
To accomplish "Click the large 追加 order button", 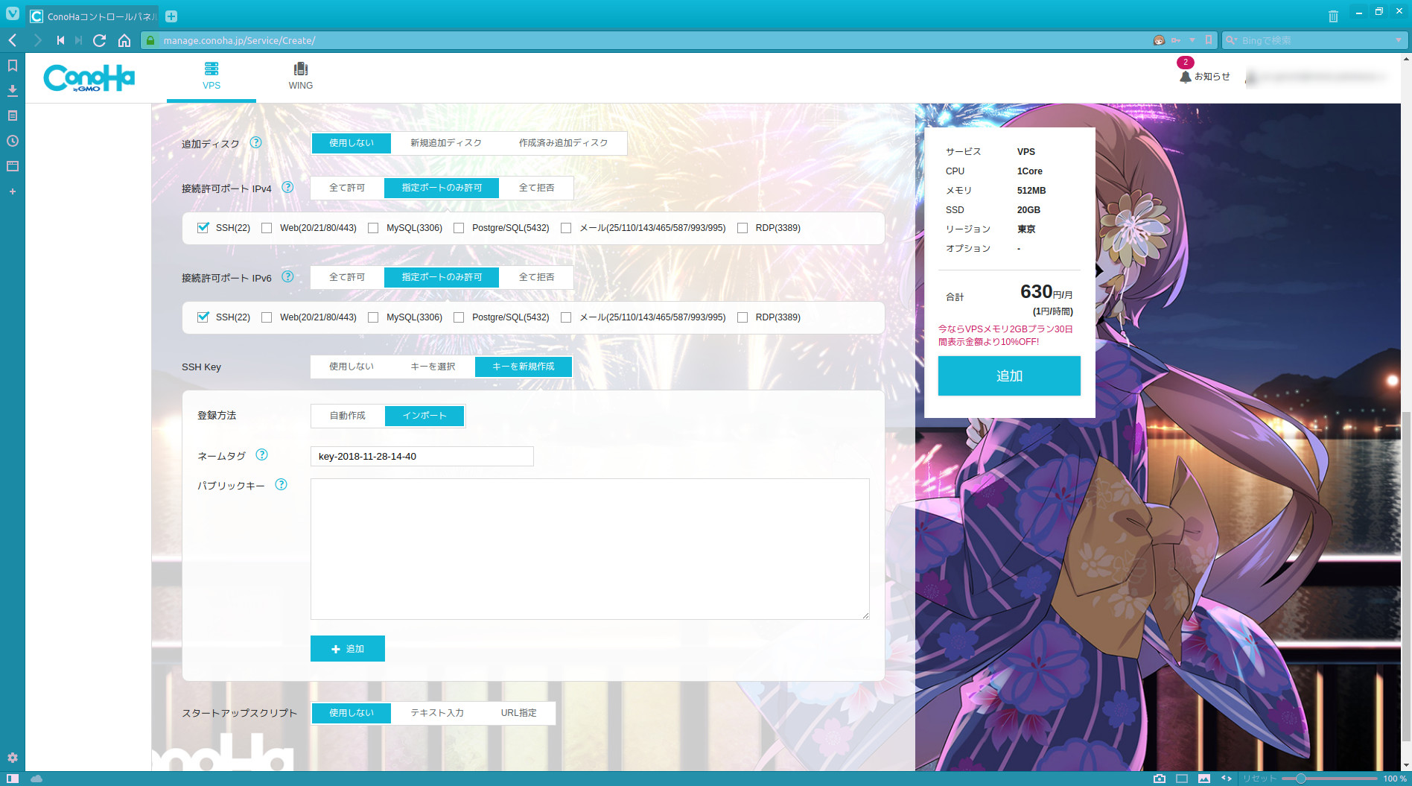I will [x=1009, y=375].
